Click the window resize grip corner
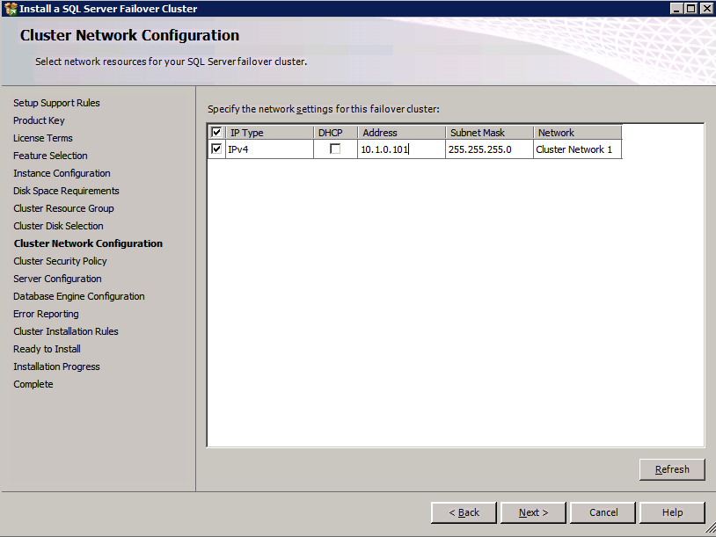This screenshot has width=716, height=537. [x=711, y=529]
